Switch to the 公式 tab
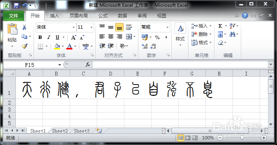 103,16
